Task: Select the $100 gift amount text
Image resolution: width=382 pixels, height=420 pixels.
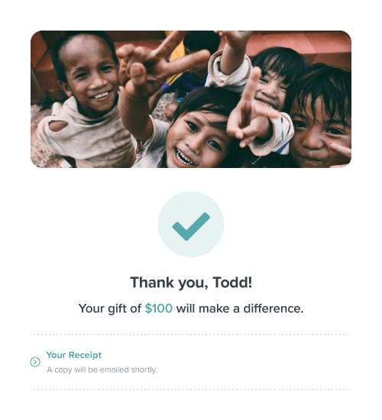Action: pyautogui.click(x=159, y=309)
